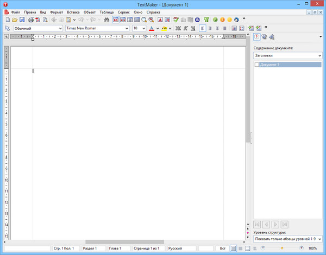Toggle bold formatting in the toolbar
326x255 pixels.
(x=178, y=28)
